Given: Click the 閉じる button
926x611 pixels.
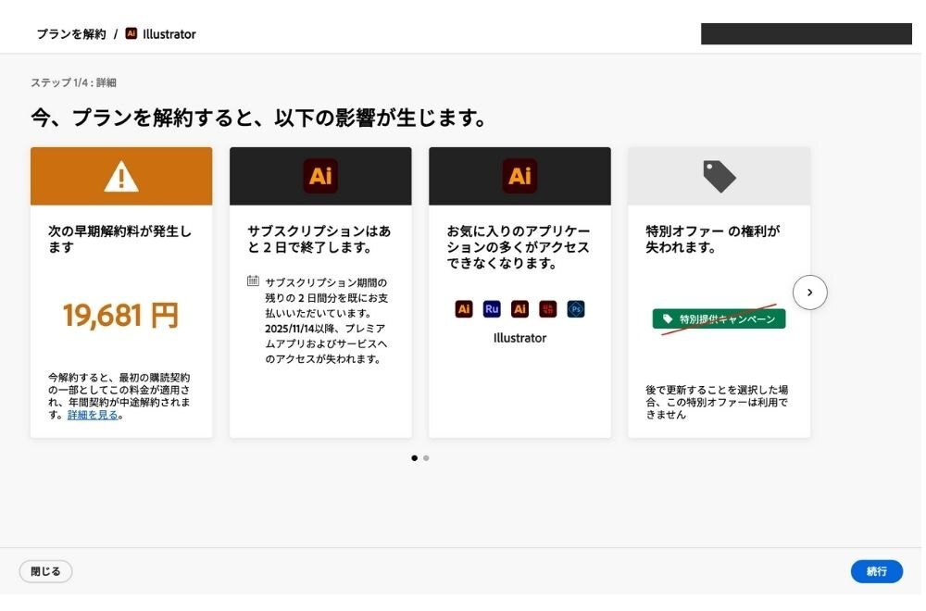Looking at the screenshot, I should click(45, 571).
